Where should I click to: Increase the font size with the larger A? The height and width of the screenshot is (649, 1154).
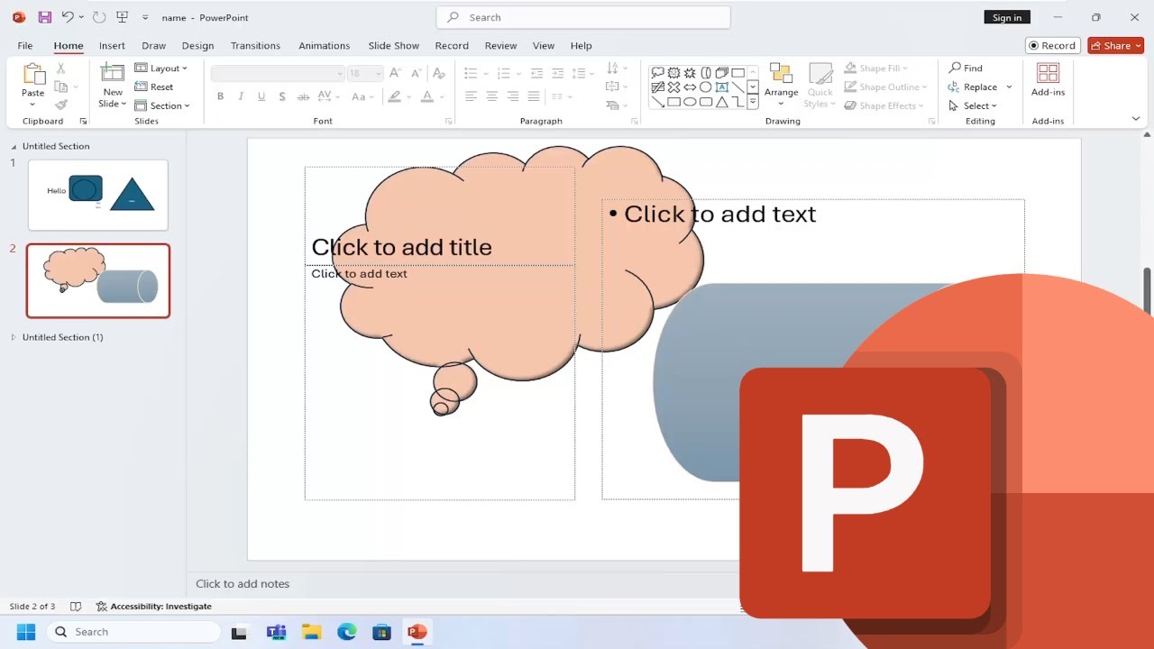(x=395, y=73)
